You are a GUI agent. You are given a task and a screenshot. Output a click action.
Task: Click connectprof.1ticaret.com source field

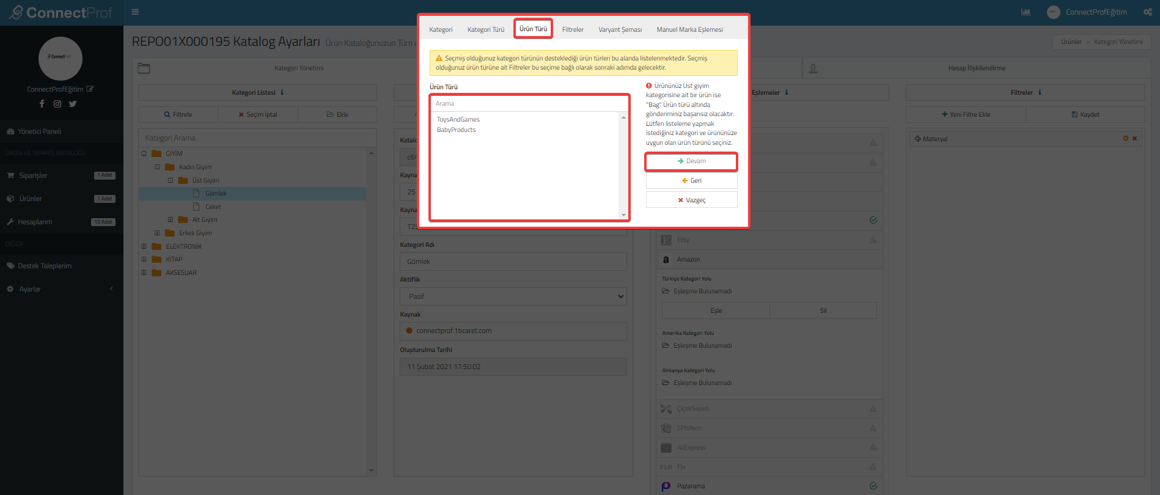[513, 331]
